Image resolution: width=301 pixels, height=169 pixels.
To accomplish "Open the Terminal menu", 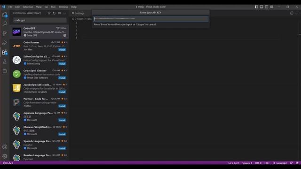I will 63,7.
